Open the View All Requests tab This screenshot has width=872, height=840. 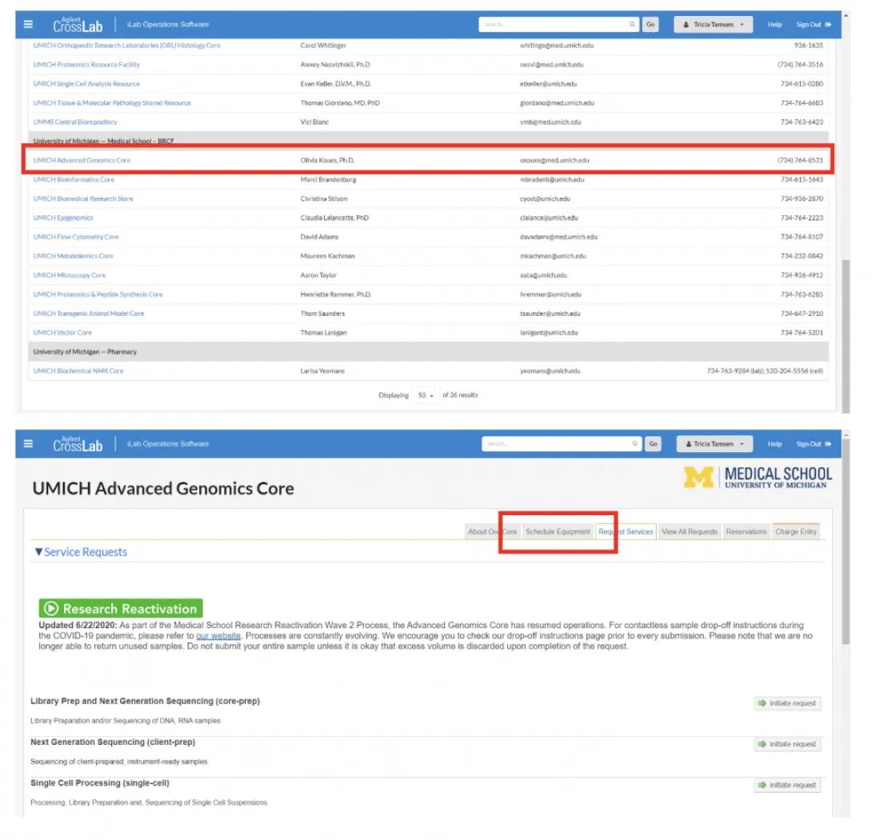(689, 532)
